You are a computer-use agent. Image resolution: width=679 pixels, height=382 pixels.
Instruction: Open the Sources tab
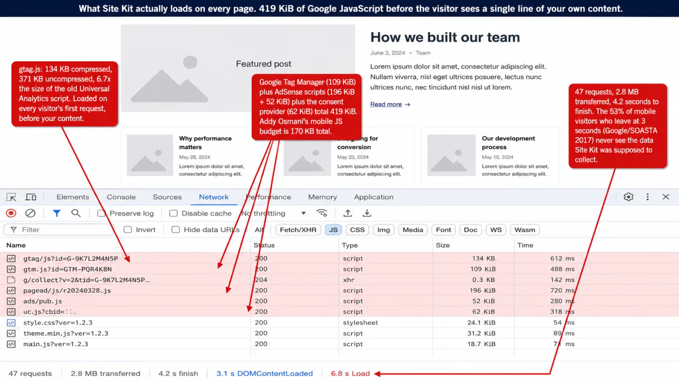(167, 197)
